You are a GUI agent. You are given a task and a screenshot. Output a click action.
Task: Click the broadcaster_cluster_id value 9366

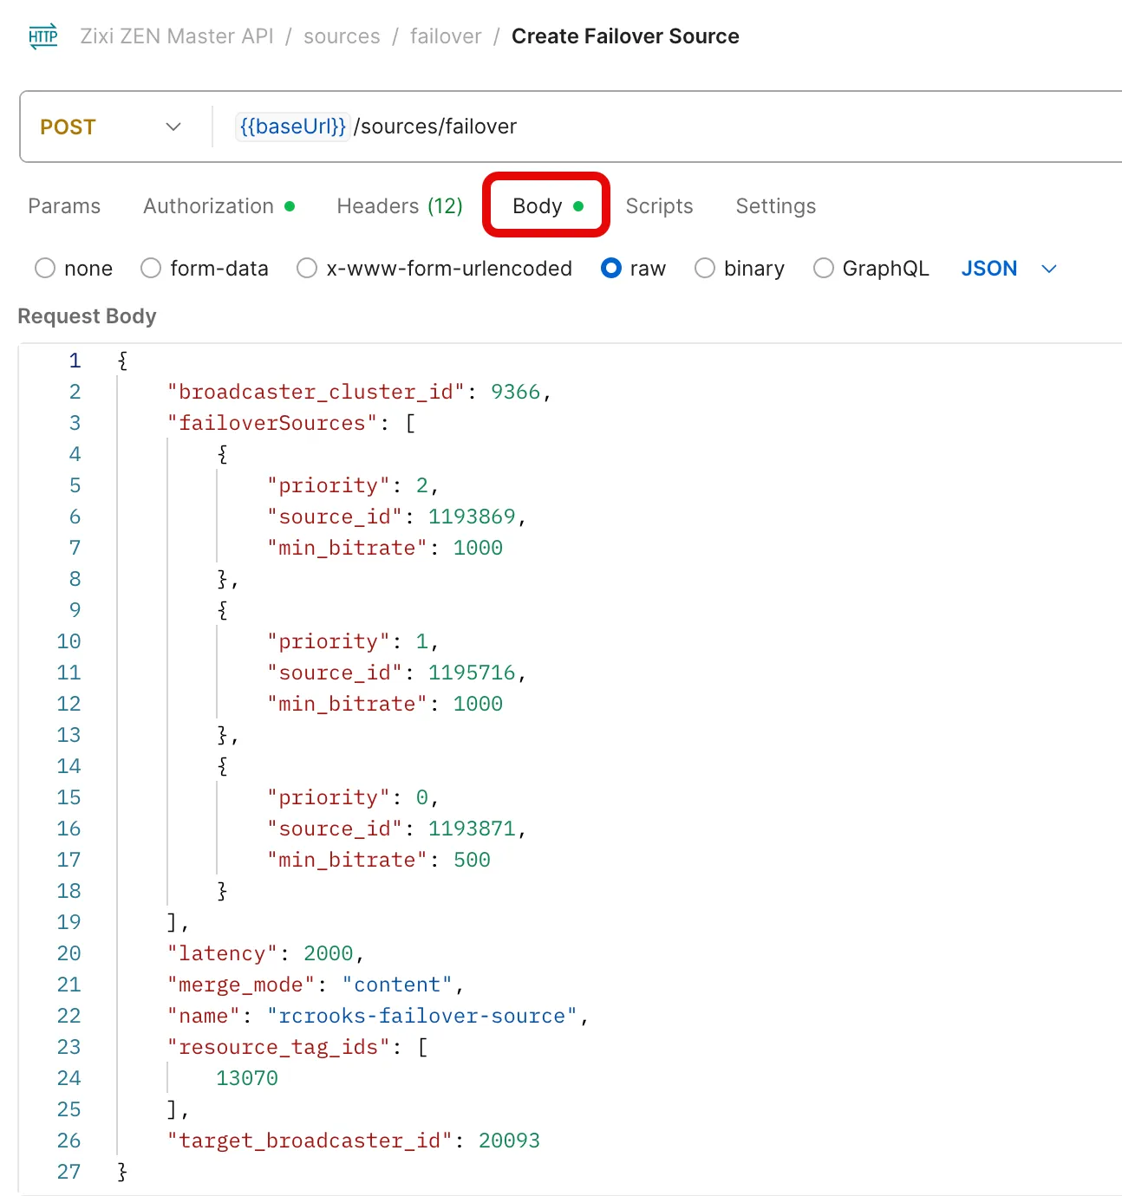click(x=515, y=392)
